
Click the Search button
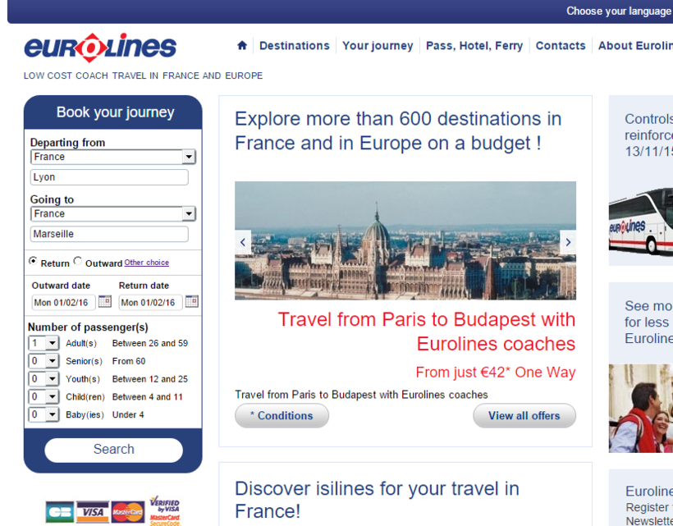click(114, 450)
